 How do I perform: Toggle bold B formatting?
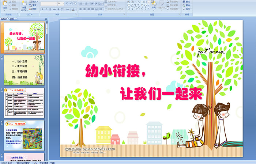tap(42, 9)
